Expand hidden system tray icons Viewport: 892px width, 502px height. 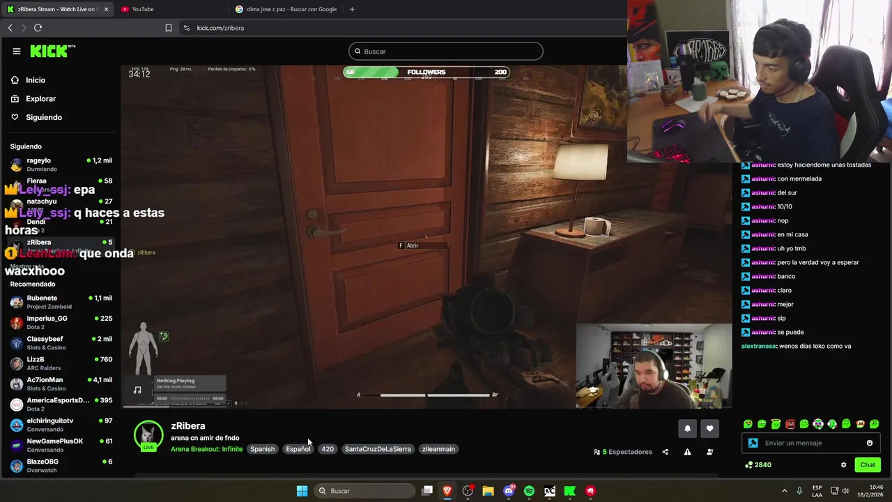pos(784,491)
